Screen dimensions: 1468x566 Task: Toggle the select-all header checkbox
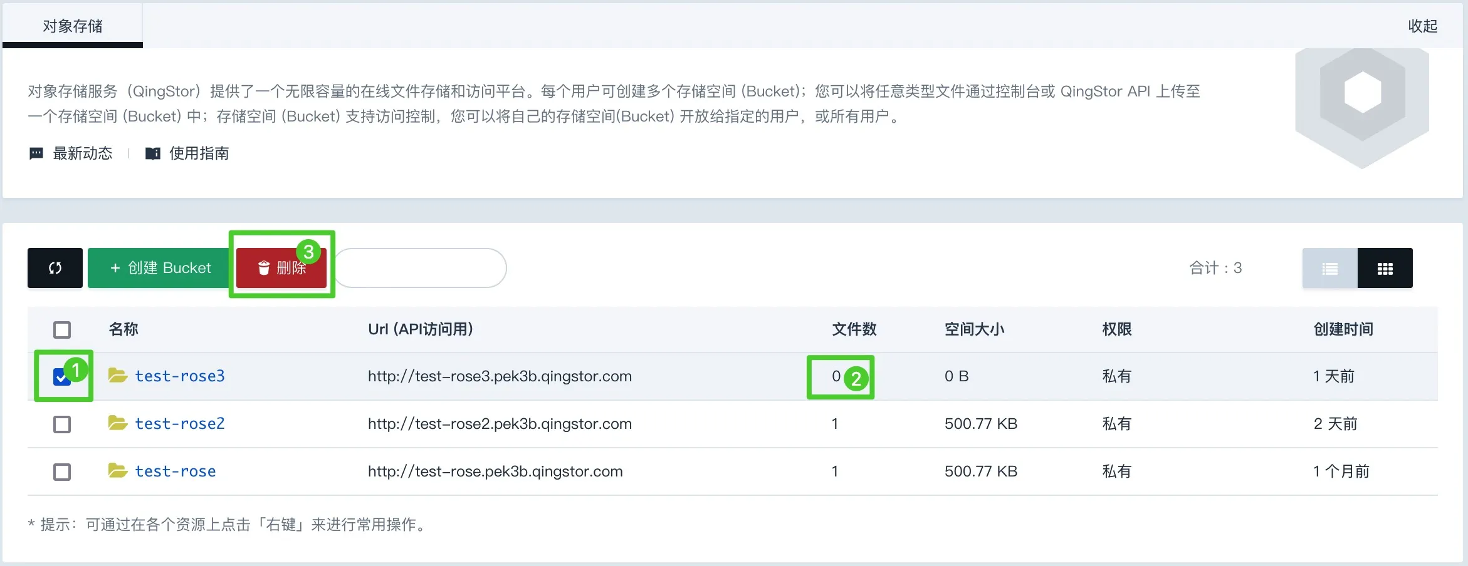(62, 329)
